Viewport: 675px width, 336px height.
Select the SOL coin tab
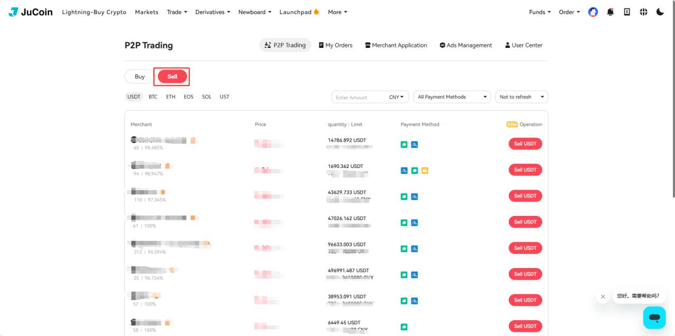click(207, 97)
